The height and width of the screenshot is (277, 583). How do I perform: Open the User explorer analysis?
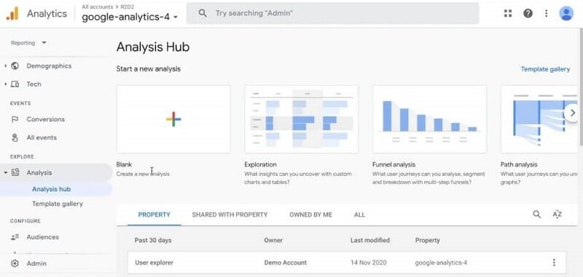pyautogui.click(x=154, y=262)
